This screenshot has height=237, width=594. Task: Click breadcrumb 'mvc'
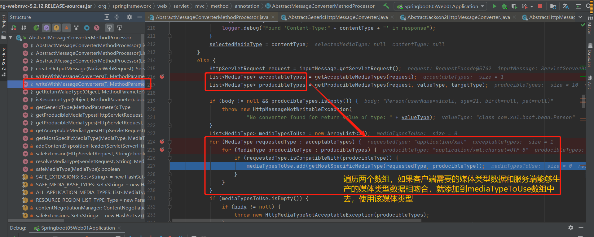click(x=200, y=6)
